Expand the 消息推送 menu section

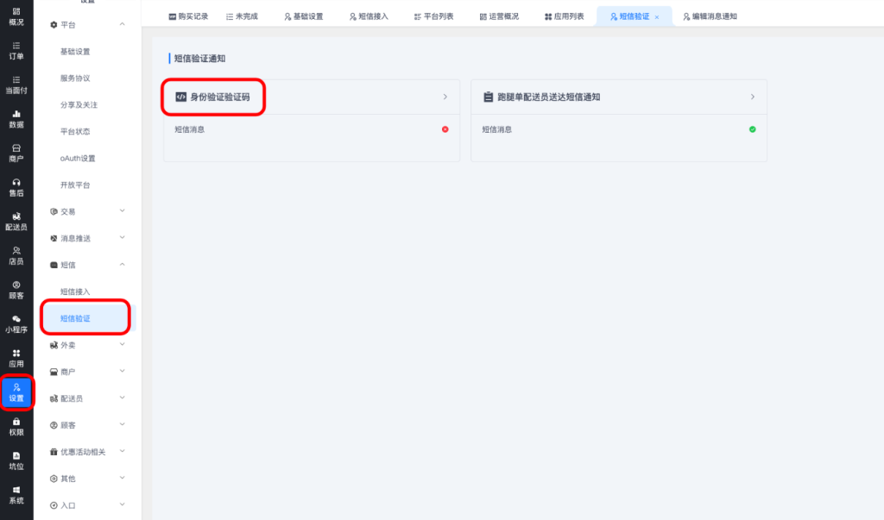pos(122,238)
